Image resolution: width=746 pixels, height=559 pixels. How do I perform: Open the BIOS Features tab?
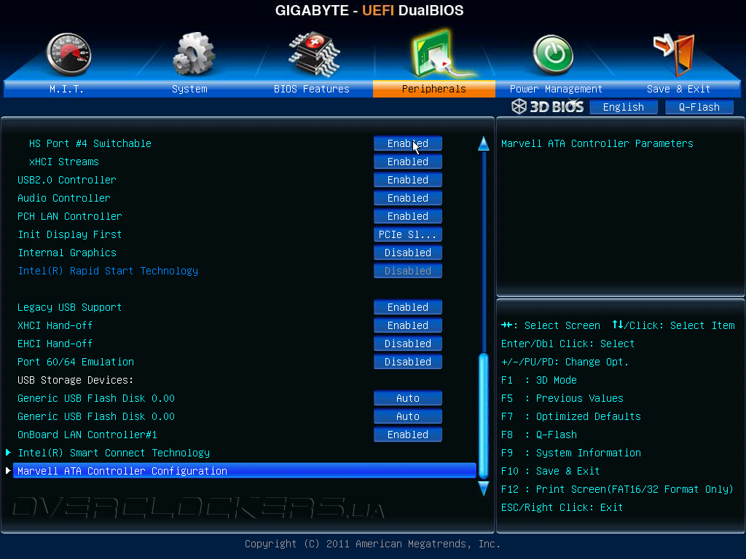pos(312,89)
